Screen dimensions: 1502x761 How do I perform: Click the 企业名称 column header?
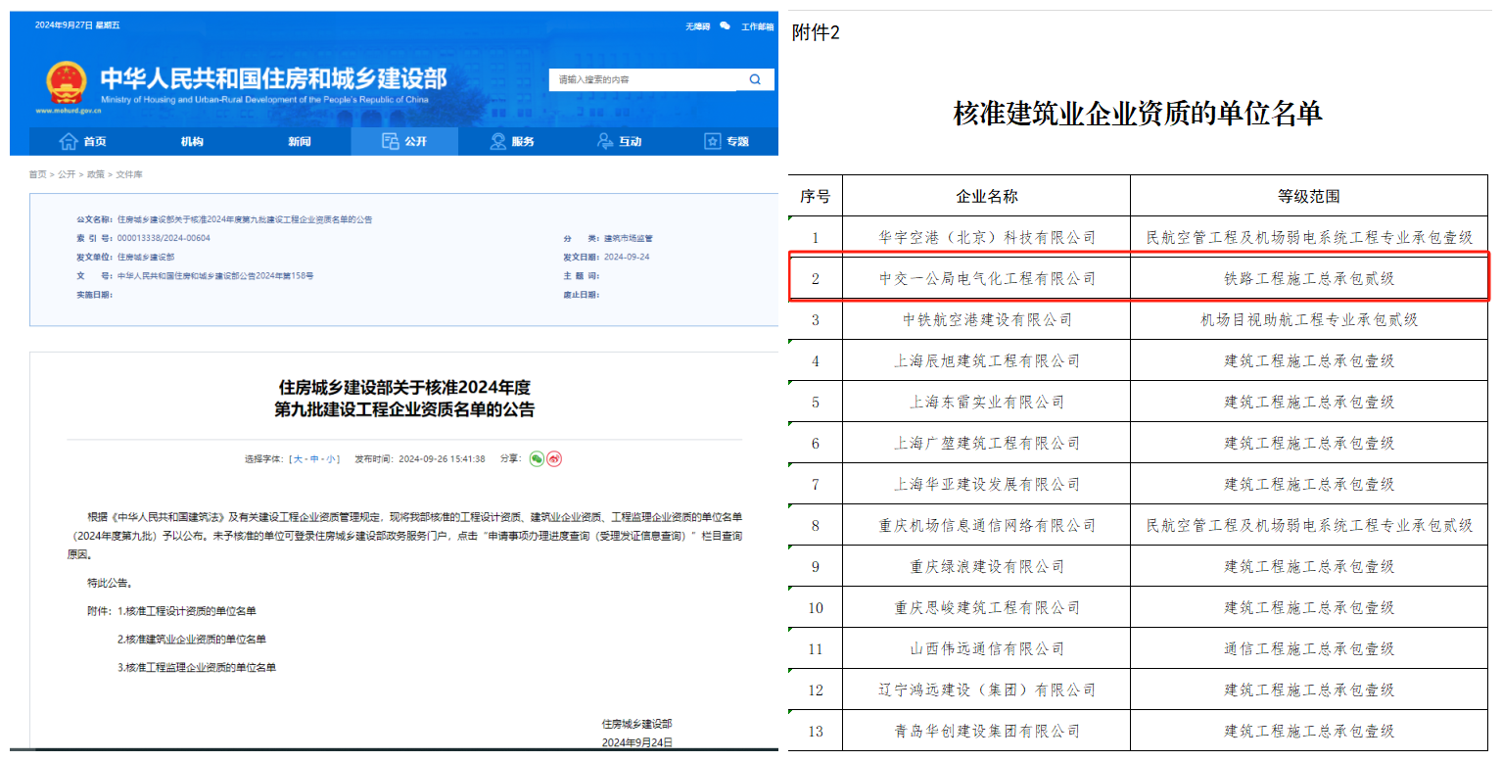[x=987, y=196]
